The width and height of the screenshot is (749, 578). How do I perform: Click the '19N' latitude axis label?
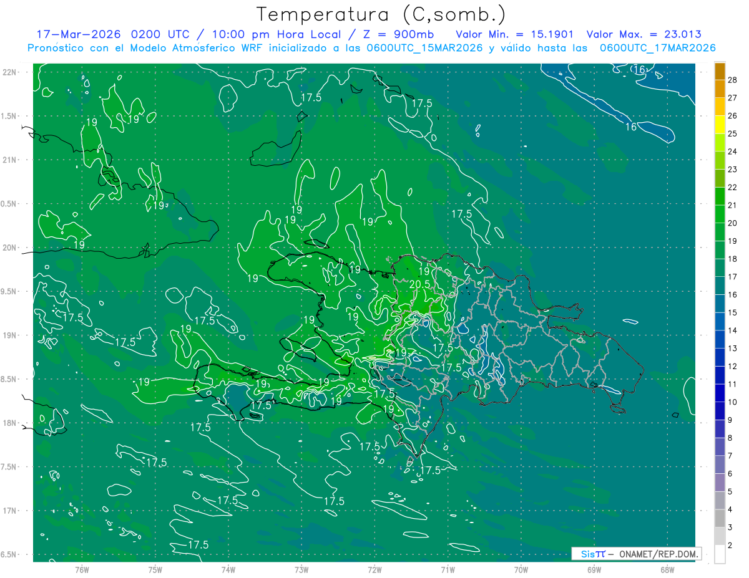pos(9,335)
